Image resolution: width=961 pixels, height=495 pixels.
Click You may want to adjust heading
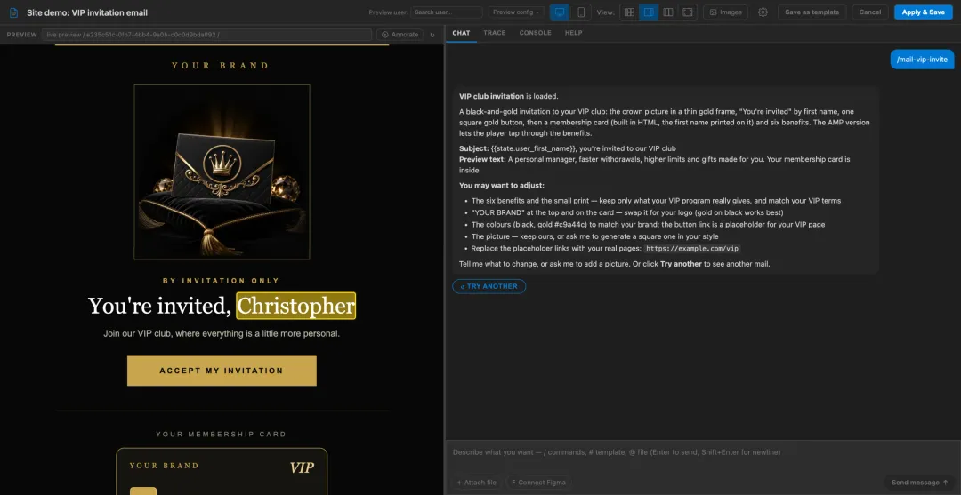click(x=501, y=186)
